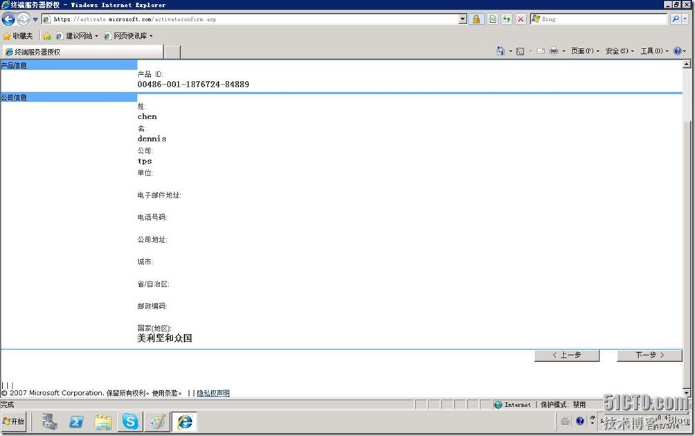Open Paint from the taskbar

(157, 421)
